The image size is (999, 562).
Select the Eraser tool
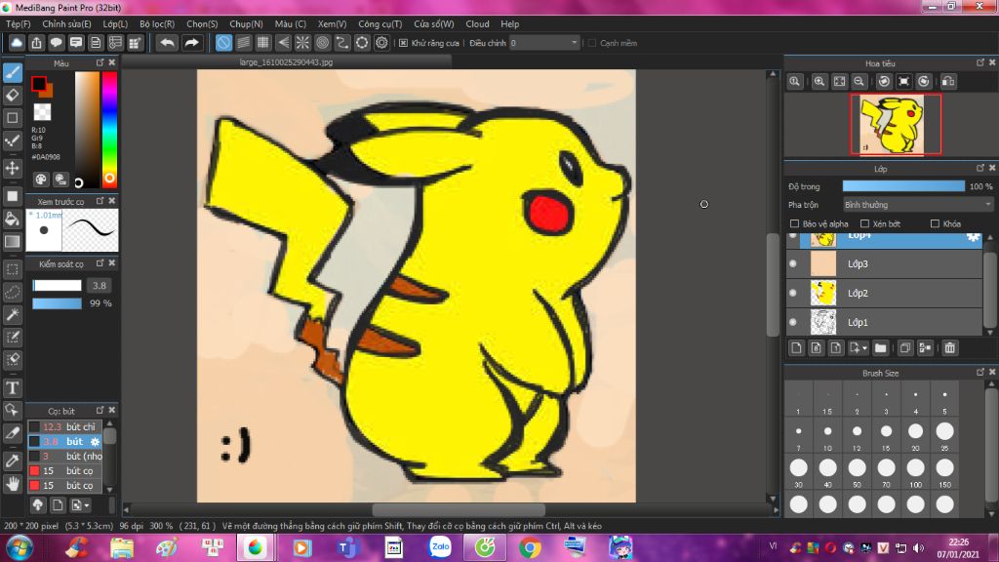(13, 96)
